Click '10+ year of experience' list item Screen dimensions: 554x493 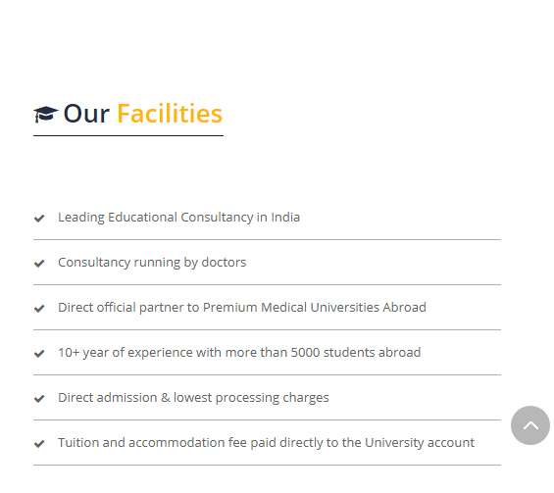click(x=239, y=353)
